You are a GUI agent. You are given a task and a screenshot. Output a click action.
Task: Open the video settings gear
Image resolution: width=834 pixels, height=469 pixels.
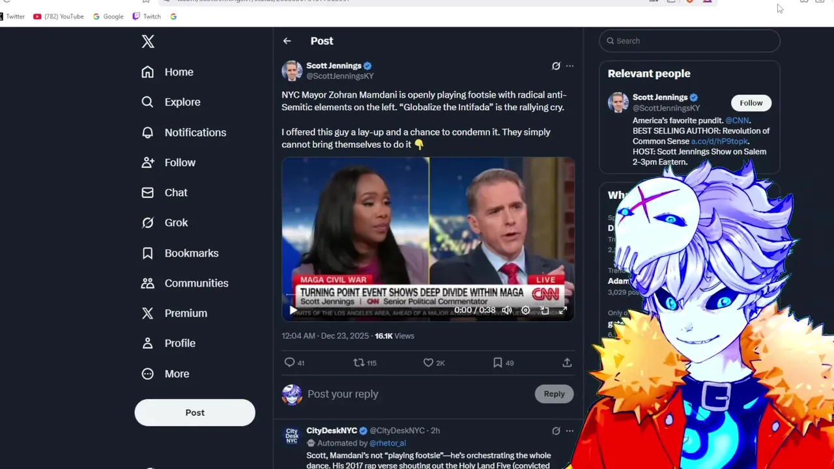pos(525,310)
